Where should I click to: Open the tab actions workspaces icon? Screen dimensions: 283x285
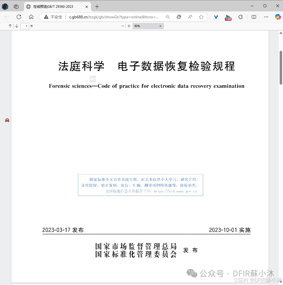pos(16,7)
